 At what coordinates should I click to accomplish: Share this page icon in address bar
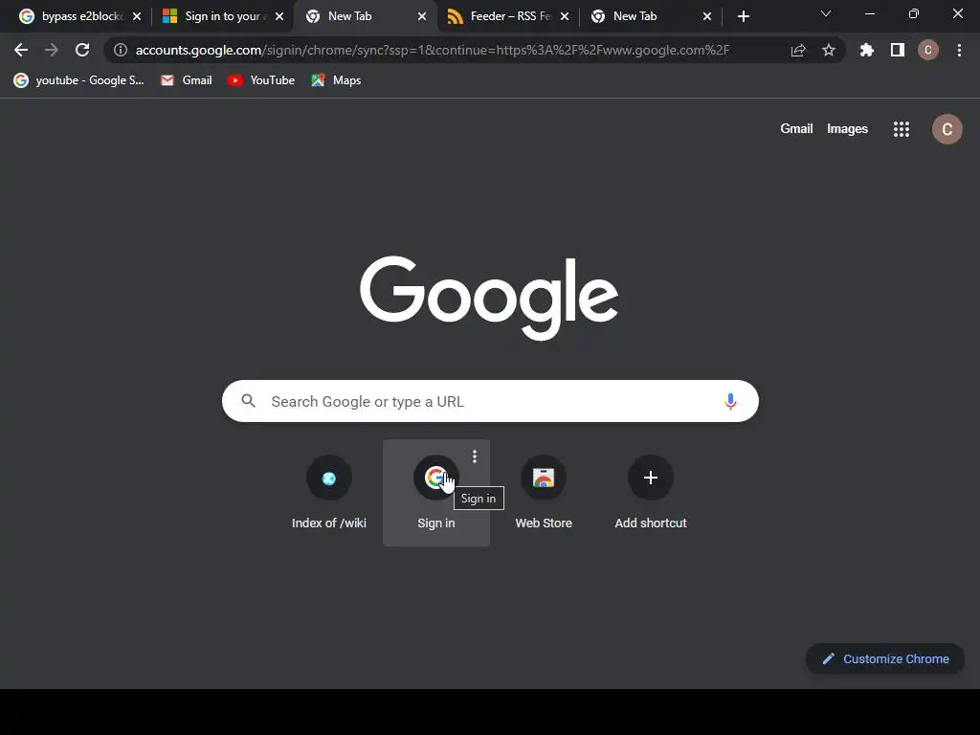pos(798,50)
